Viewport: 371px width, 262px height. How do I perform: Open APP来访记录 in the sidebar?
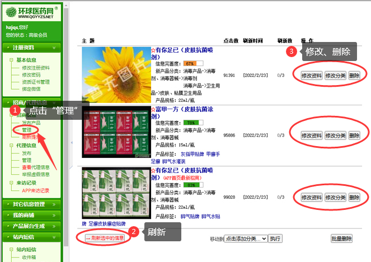point(36,190)
